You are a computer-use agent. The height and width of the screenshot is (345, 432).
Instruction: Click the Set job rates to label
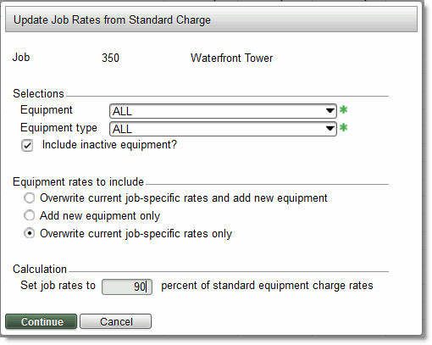(x=58, y=286)
